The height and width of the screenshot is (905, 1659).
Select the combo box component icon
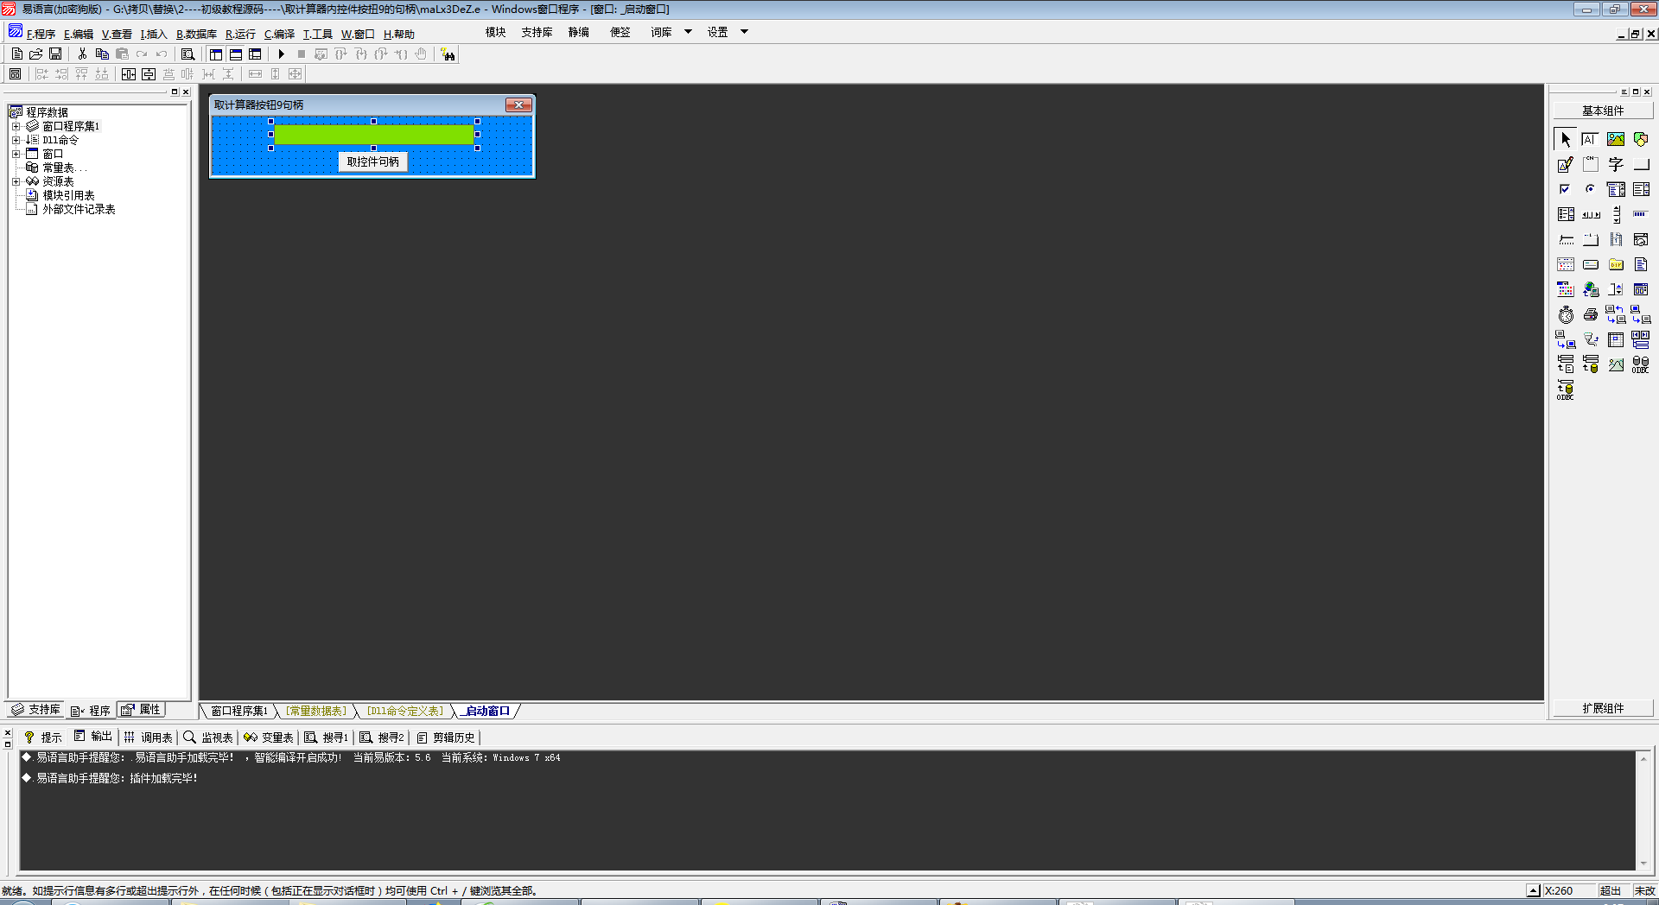[1616, 189]
